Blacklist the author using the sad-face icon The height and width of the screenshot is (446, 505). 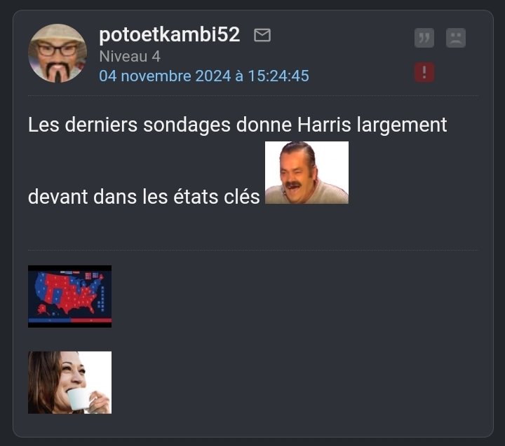point(456,38)
